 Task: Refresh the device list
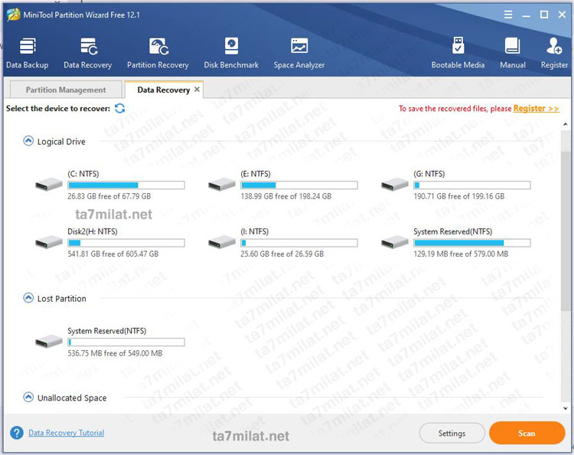pos(119,108)
